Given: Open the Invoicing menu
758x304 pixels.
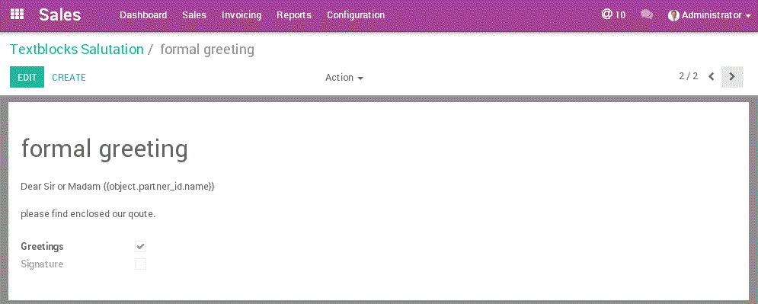Looking at the screenshot, I should (x=241, y=15).
